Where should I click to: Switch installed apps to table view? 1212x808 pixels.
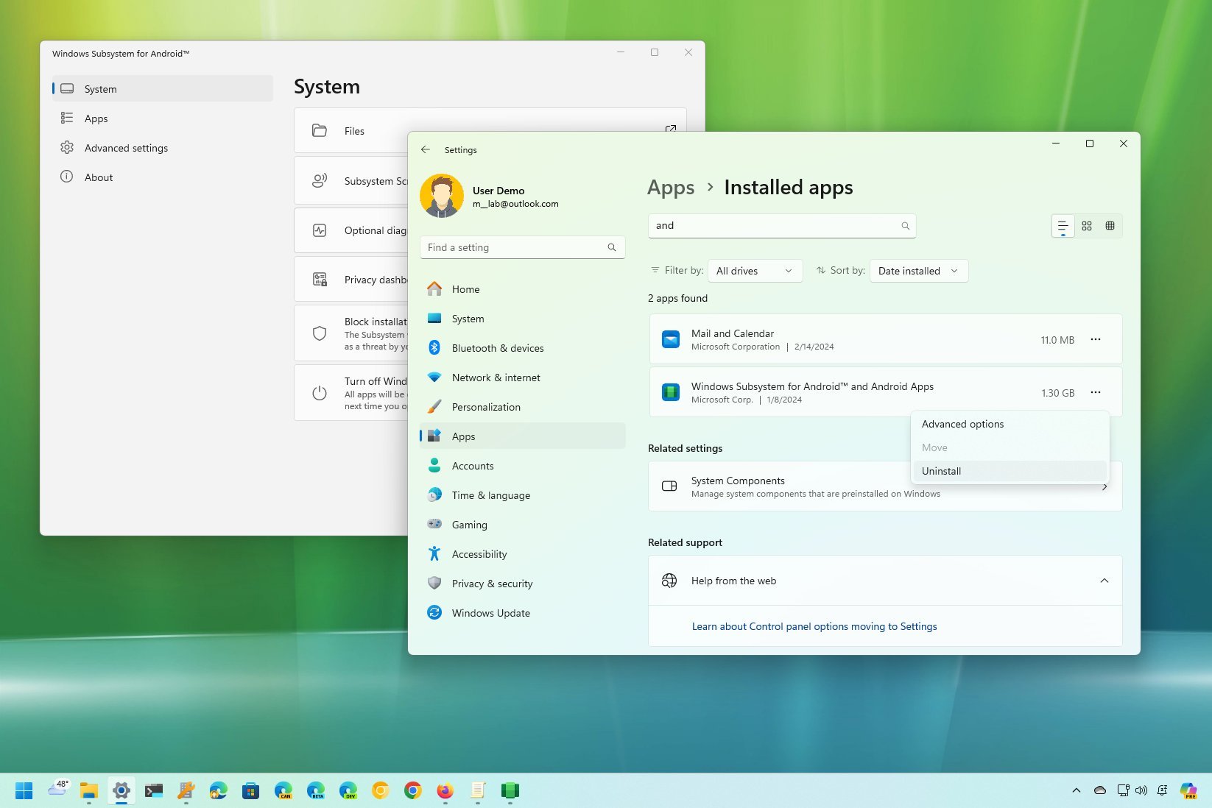(1110, 225)
